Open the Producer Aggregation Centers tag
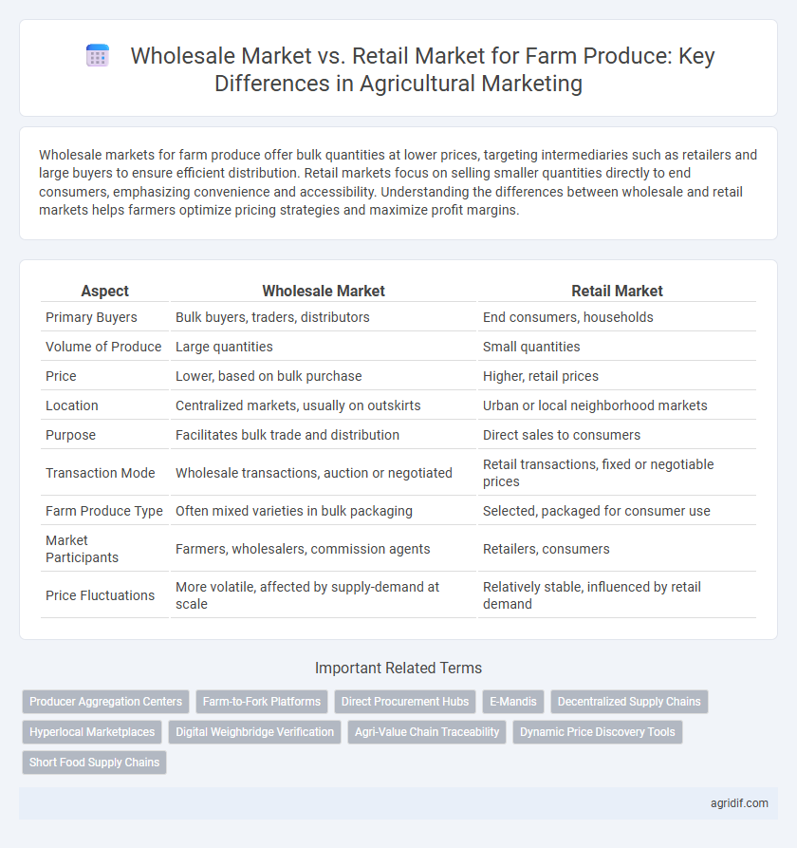The image size is (797, 848). click(106, 702)
